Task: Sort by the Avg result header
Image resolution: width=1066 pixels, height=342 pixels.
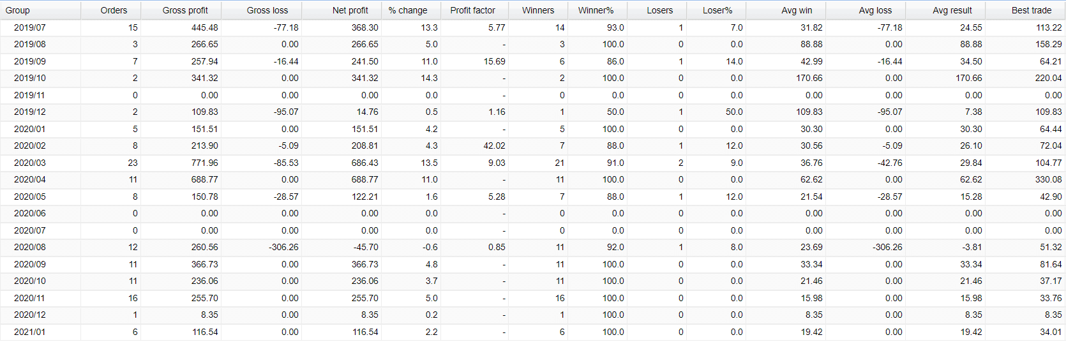Action: tap(945, 10)
